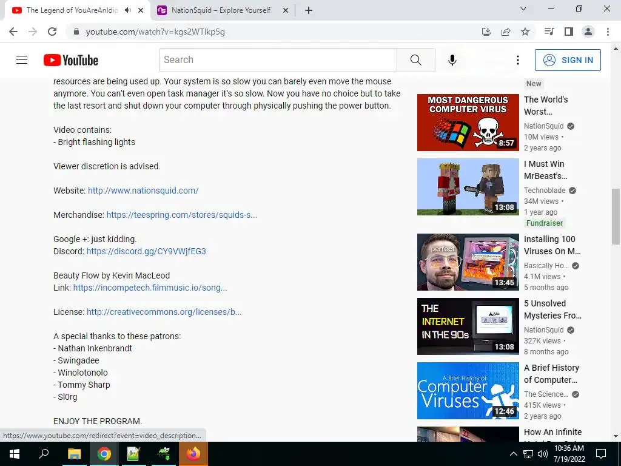This screenshot has height=466, width=621.
Task: Open Installing 100 Viruses title
Action: click(552, 245)
